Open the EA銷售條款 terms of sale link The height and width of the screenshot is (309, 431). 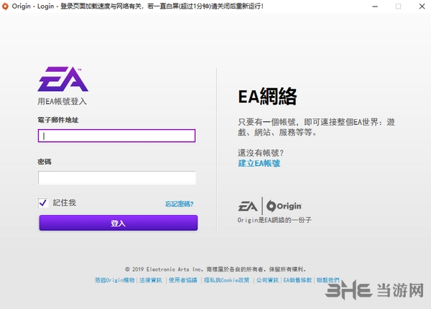[x=297, y=280]
